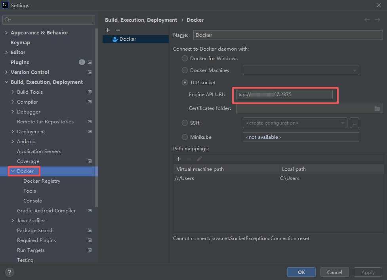387x280 pixels.
Task: Click the icon beside Remote Jar Repositories
Action: (90, 121)
